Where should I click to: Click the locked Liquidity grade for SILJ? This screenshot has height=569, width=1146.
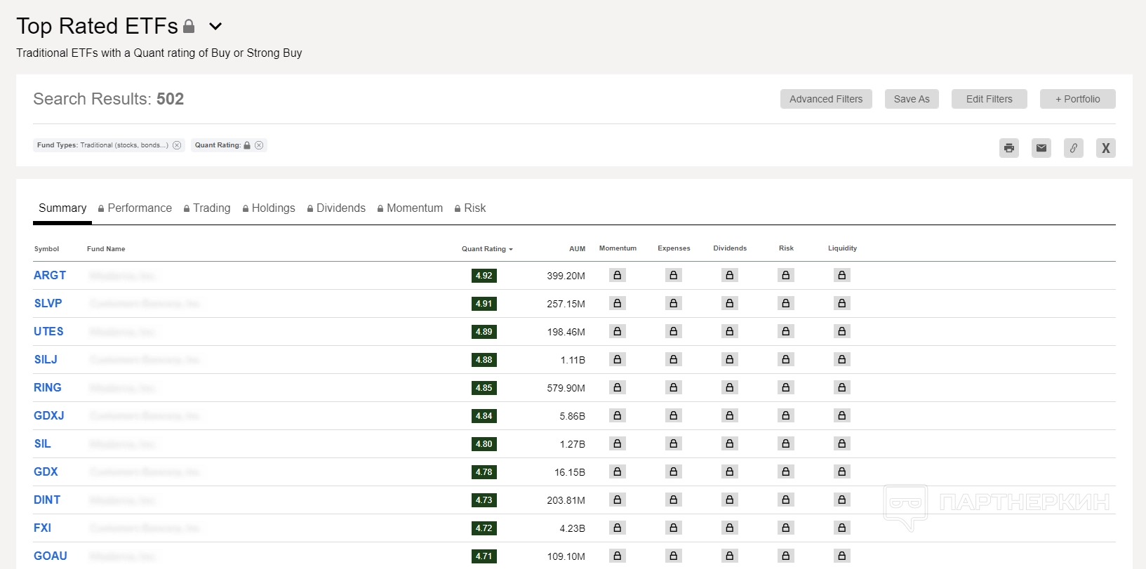(841, 360)
